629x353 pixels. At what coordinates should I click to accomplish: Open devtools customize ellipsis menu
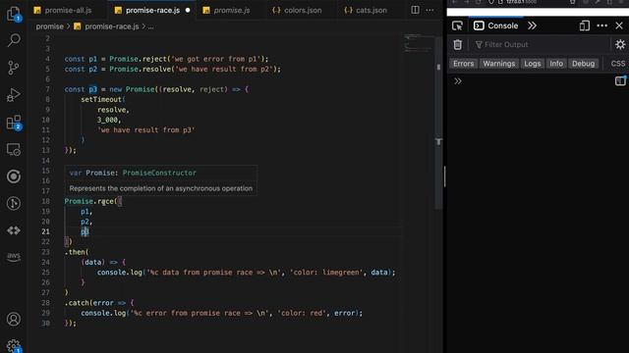point(602,25)
